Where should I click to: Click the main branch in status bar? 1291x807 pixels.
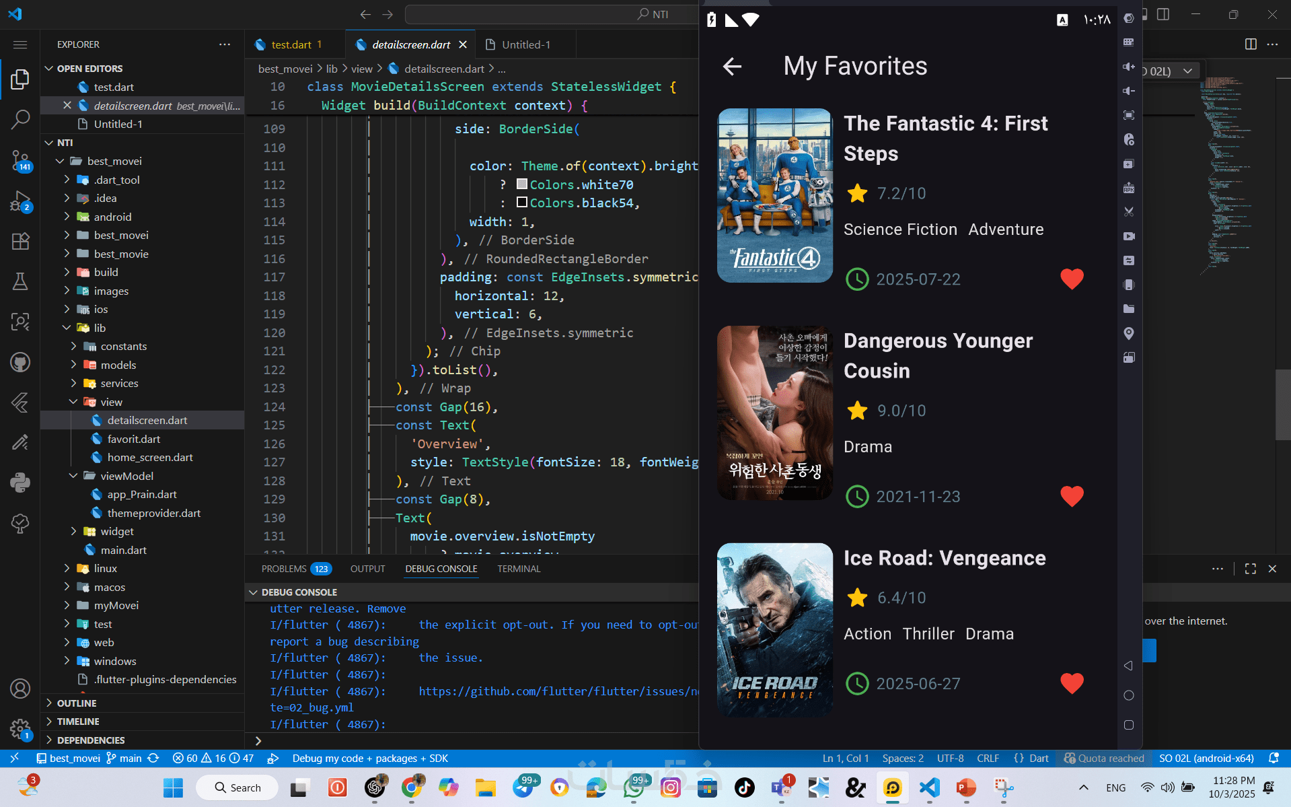pos(124,759)
